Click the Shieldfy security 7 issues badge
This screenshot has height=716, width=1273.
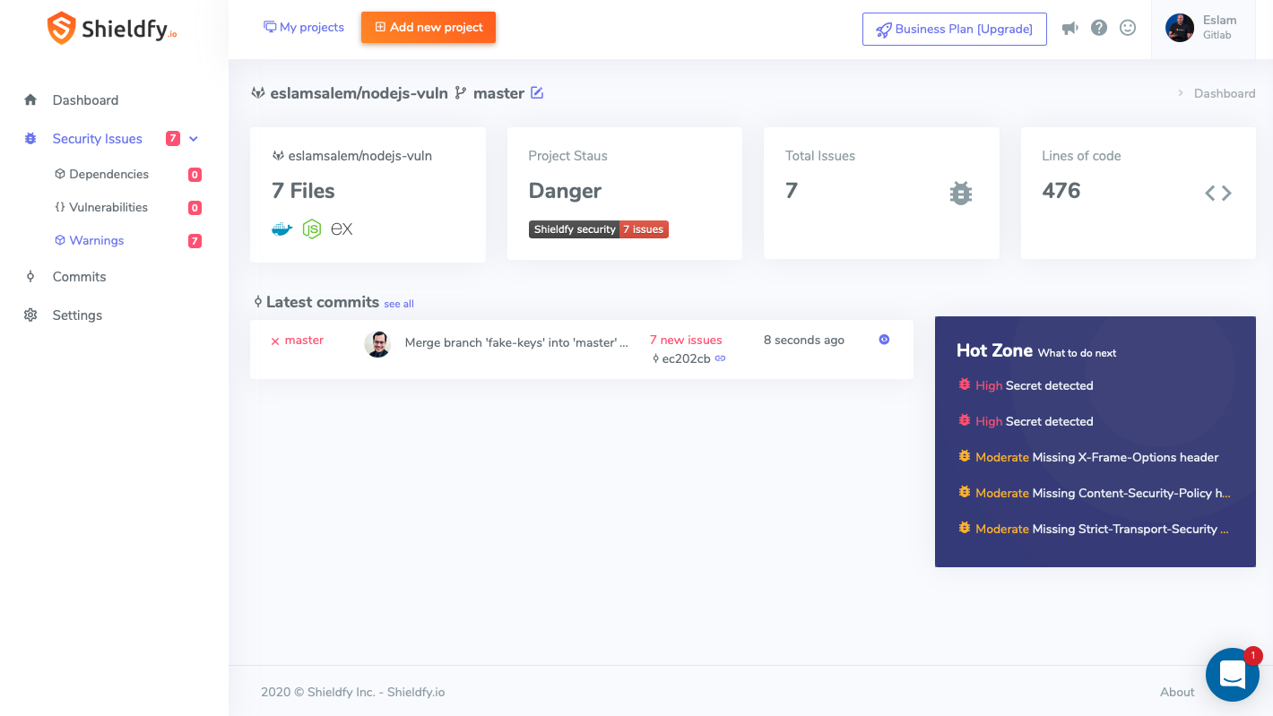(599, 229)
